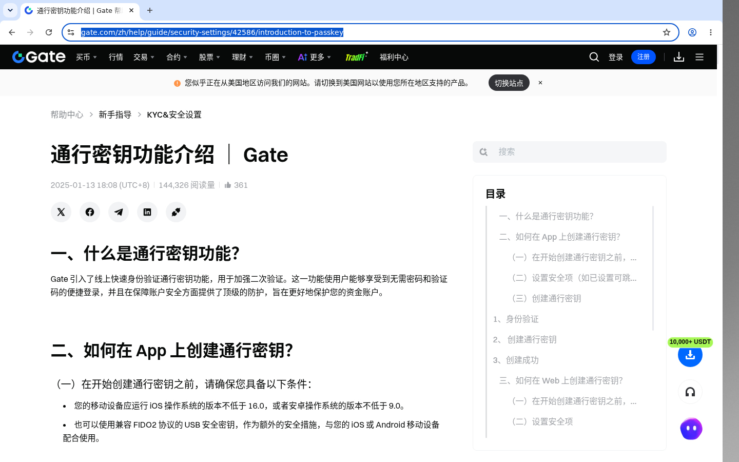Screen dimensions: 739x462
Task: Go to the Gate logo homepage
Action: tap(39, 57)
